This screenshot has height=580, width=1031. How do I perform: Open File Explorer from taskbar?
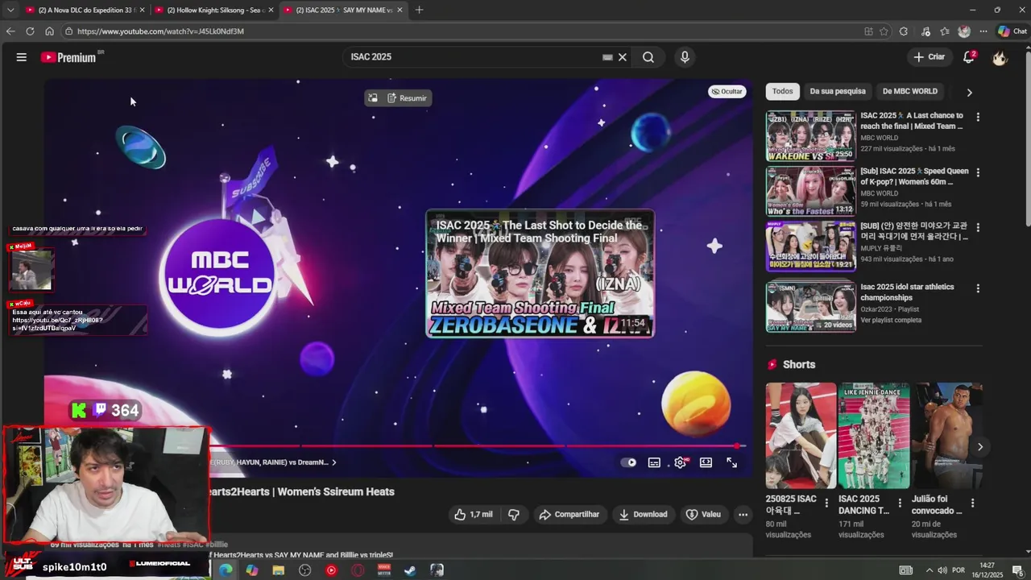(x=278, y=570)
